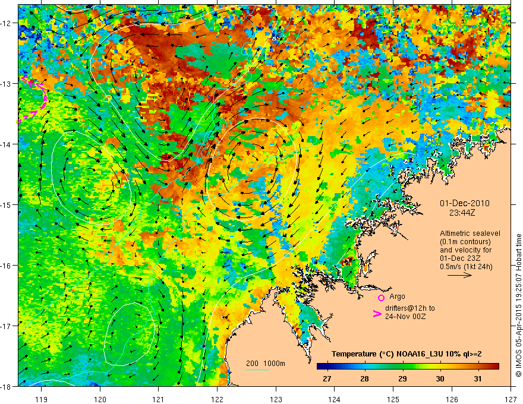Click the '31' value on color bar
Screen dimensions: 523x404
[x=478, y=378]
